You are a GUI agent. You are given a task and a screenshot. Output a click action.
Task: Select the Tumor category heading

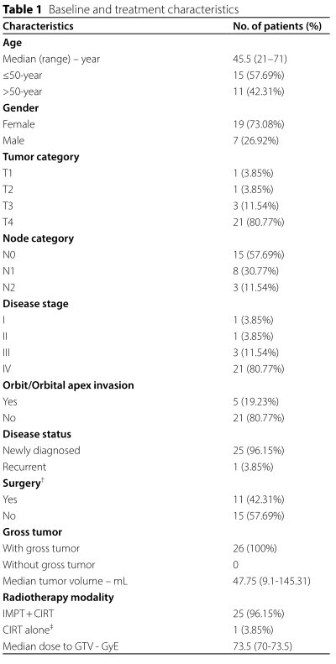click(40, 157)
